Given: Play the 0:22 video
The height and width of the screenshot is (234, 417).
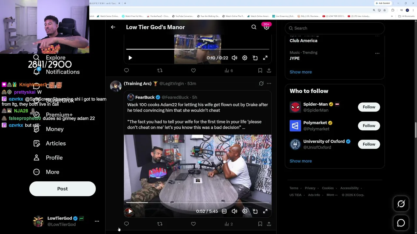Looking at the screenshot, I should tap(130, 58).
